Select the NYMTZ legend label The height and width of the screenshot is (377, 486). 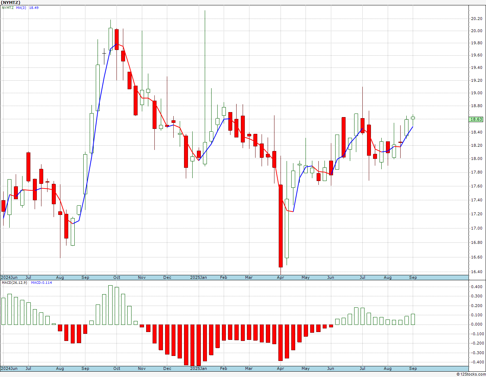[x=8, y=7]
